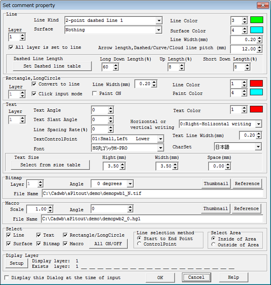Click the red Text Color swatch
Image resolution: width=271 pixels, height=285 pixels.
pos(256,109)
